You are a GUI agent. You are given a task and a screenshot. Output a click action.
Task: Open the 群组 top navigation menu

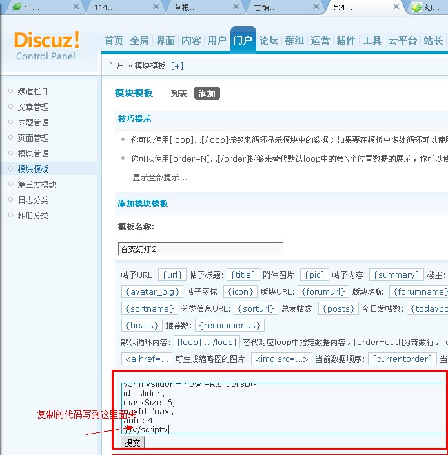coord(294,41)
